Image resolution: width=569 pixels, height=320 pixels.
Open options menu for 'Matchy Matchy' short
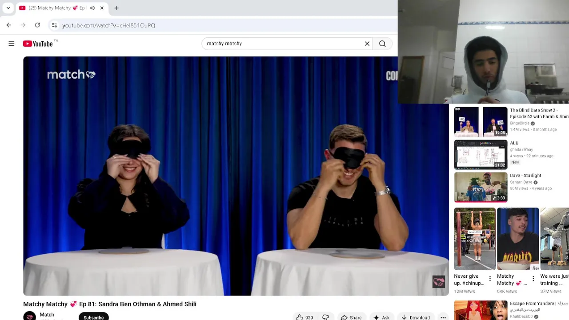pyautogui.click(x=533, y=279)
